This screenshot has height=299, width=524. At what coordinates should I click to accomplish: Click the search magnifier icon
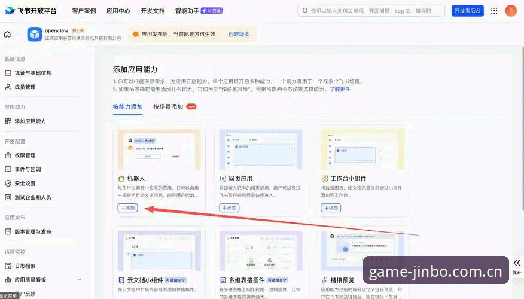(305, 11)
